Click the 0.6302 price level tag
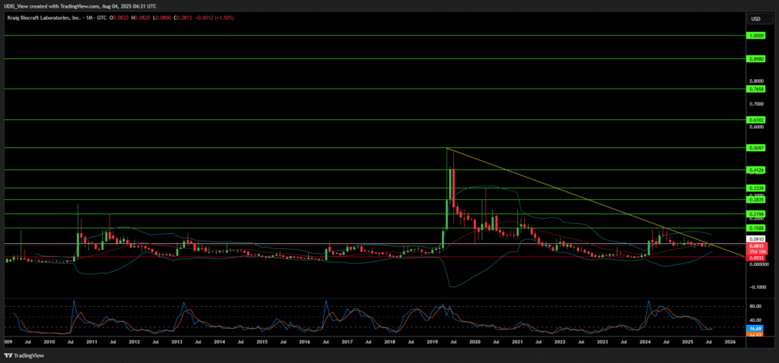 pyautogui.click(x=755, y=120)
